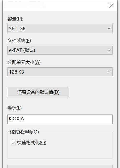Viewport: 120px width, 168px height.
Task: Click the partially visible button at the dialog bottom
Action: pos(60,166)
